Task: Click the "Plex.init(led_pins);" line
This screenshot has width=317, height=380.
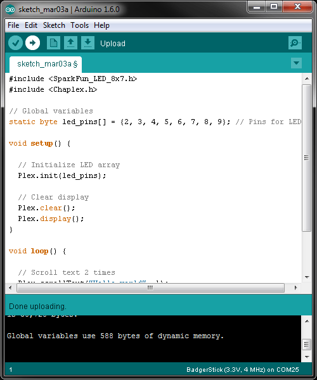Action: point(62,175)
